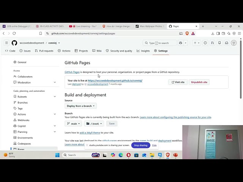The image size is (243, 182).
Task: Open the Copilot dropdown arrow in header
Action: pyautogui.click(x=186, y=43)
